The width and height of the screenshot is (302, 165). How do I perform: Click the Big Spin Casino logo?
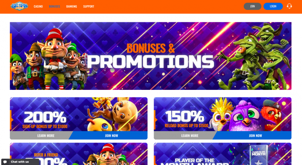tap(19, 6)
